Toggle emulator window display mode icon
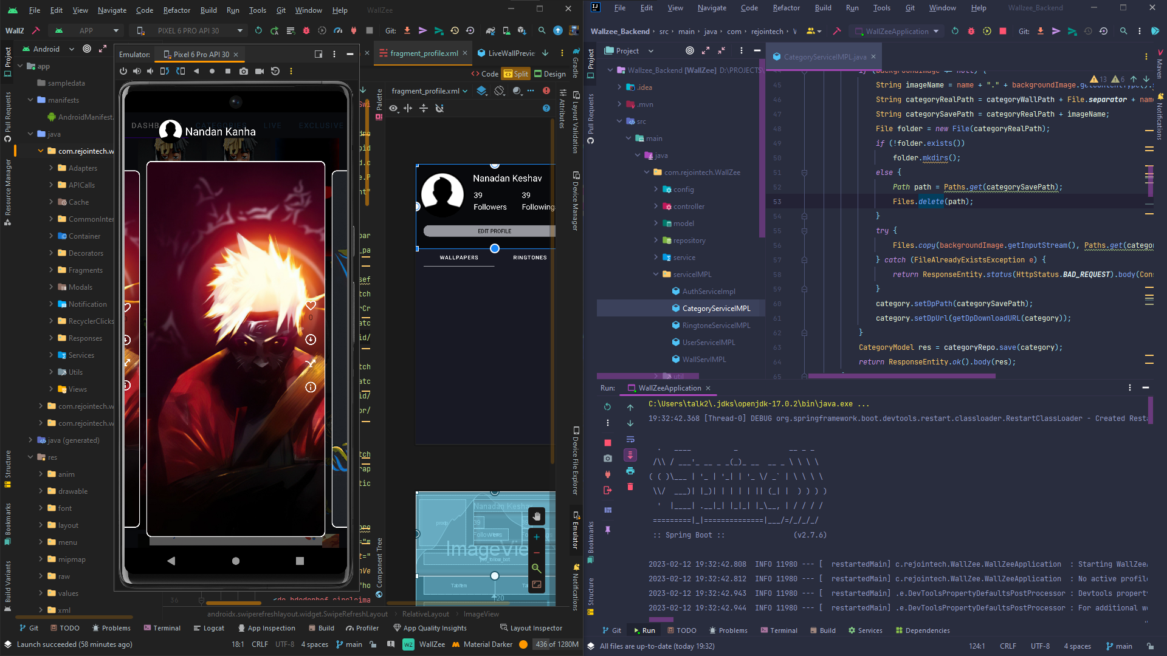Viewport: 1167px width, 656px height. pos(318,54)
